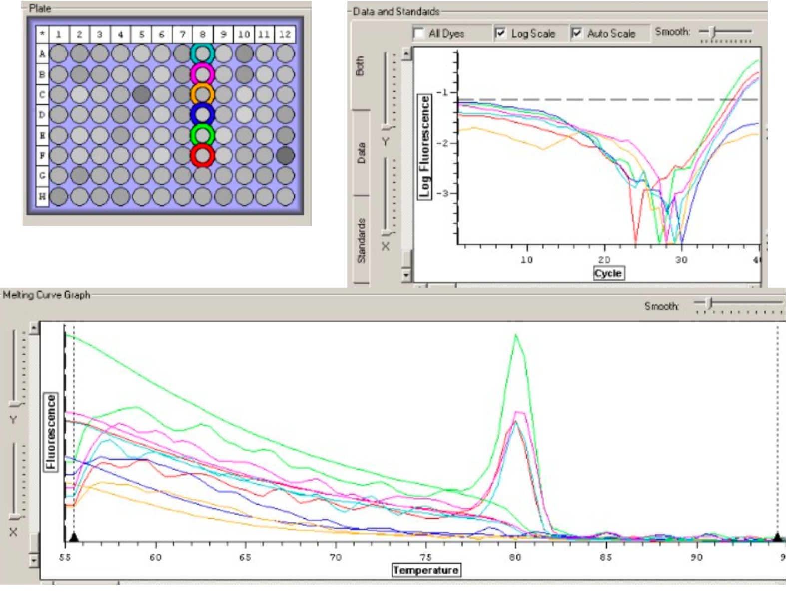786x592 pixels.
Task: Click melting curve X-axis zoom slider
Action: pos(15,517)
